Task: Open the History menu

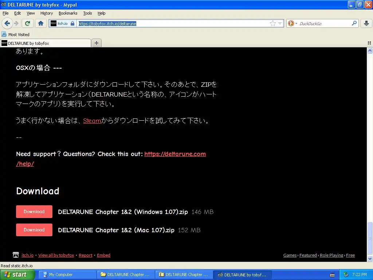Action: (x=47, y=13)
